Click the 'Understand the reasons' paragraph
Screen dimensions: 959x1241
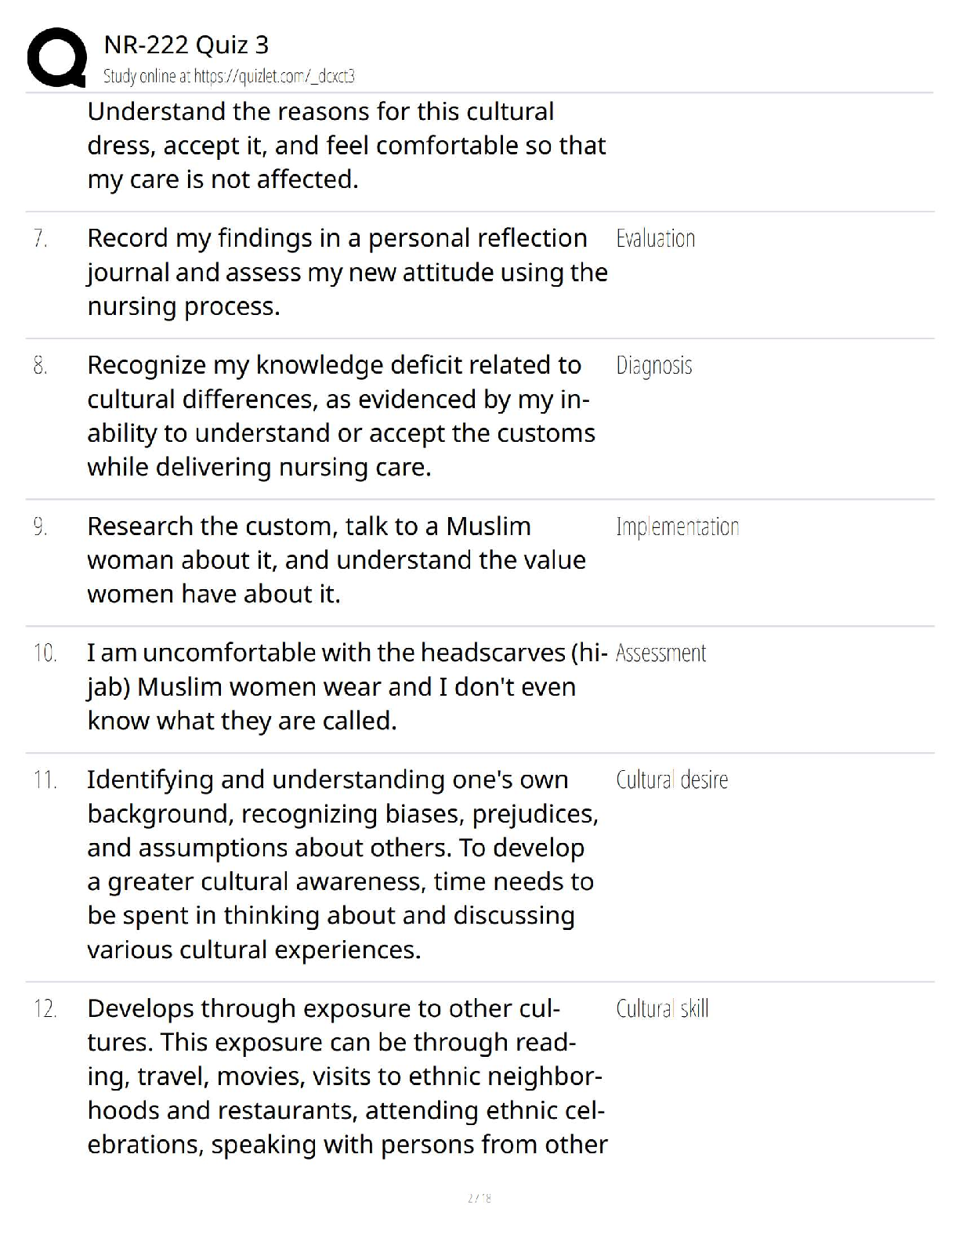pyautogui.click(x=346, y=146)
